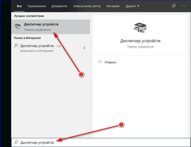The height and width of the screenshot is (147, 191).
Task: Click the magnifier icon beside the web search result
Action: click(x=16, y=46)
